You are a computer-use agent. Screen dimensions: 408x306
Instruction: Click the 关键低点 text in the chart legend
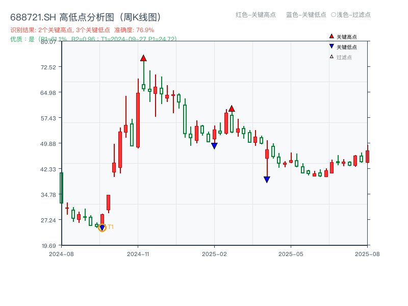tap(347, 46)
